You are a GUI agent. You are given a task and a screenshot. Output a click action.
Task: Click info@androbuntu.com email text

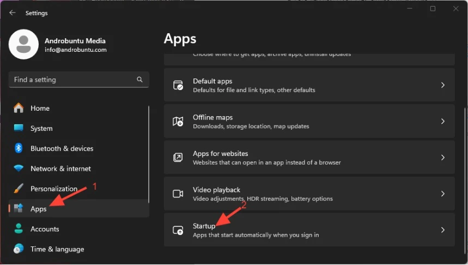point(76,50)
